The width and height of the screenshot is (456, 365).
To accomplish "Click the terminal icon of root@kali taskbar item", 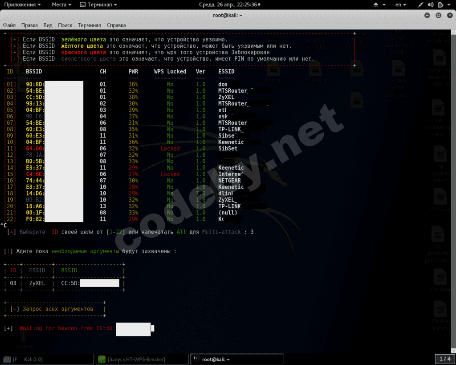I will (x=196, y=359).
